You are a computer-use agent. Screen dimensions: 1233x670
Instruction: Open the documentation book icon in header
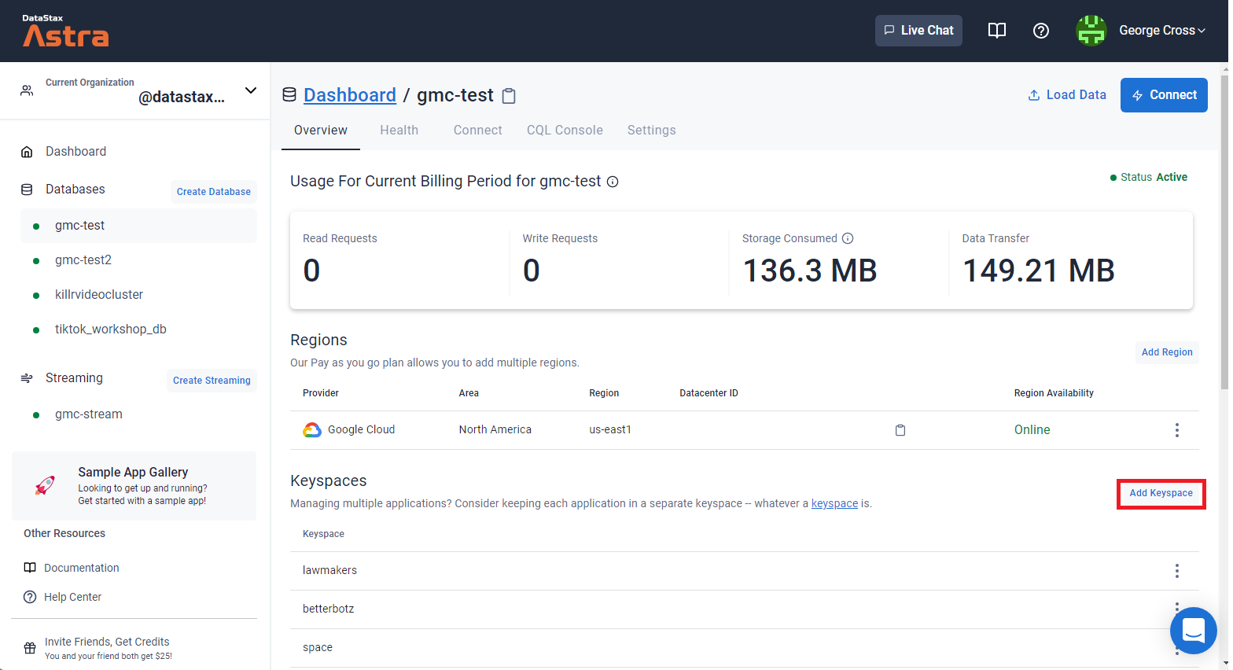click(x=996, y=31)
